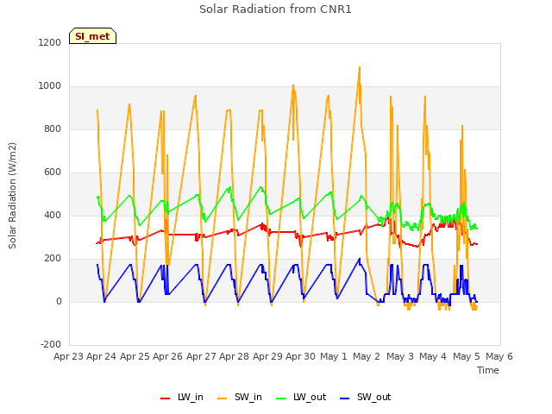Click the Apr 23 x-axis tick label
The height and width of the screenshot is (414, 552).
click(68, 356)
